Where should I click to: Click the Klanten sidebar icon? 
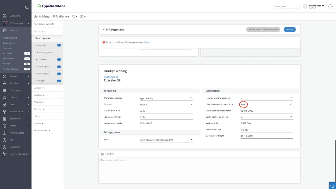[x=4, y=30]
